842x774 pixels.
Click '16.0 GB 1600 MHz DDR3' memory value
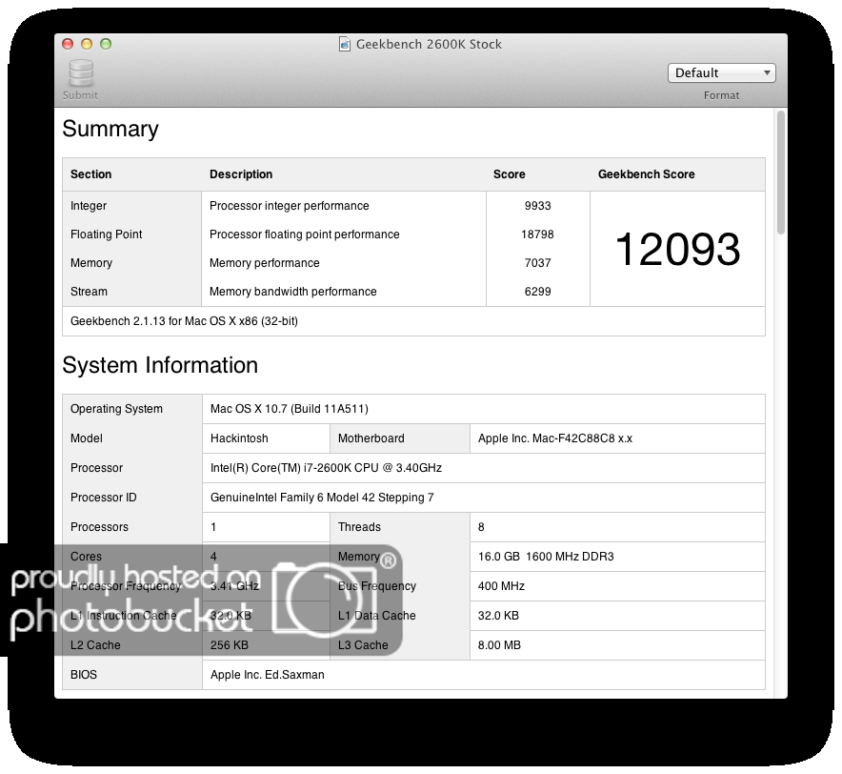tap(546, 557)
